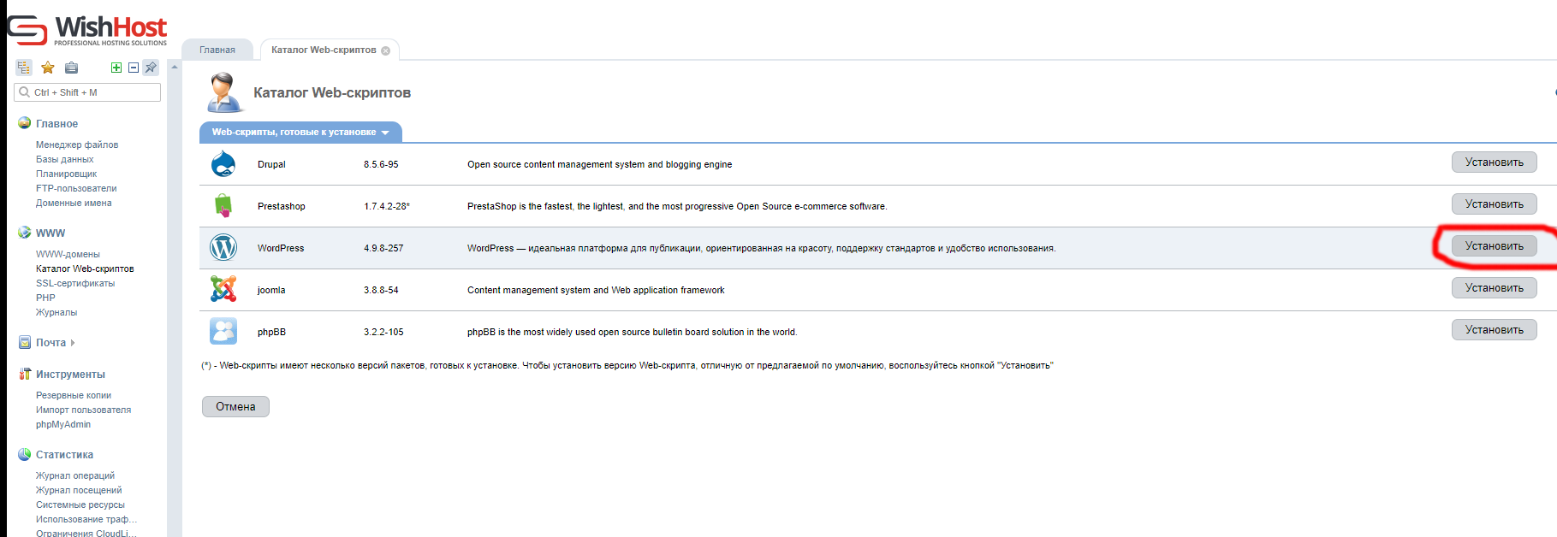Install Prestashop with Установить button
The height and width of the screenshot is (537, 1557).
pyautogui.click(x=1494, y=204)
